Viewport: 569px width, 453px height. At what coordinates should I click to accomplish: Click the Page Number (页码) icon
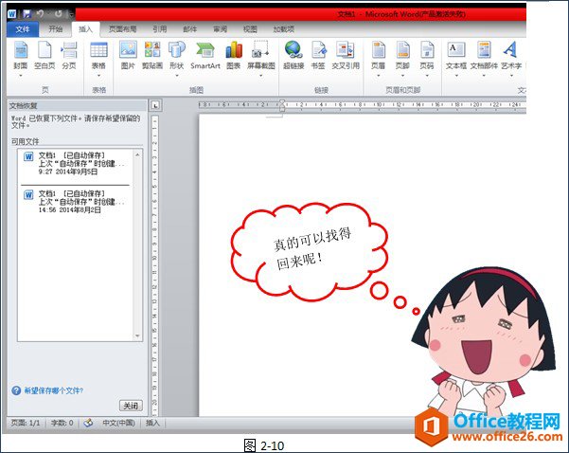coord(427,50)
